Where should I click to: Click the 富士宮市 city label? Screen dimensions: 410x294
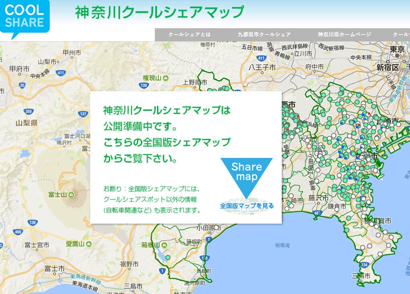(x=37, y=245)
